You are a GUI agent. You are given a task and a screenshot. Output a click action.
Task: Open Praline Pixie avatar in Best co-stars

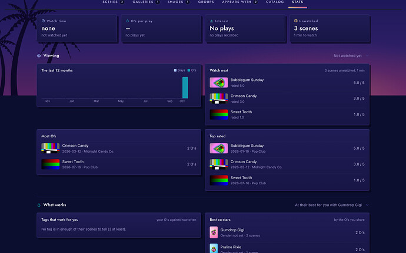(214, 248)
